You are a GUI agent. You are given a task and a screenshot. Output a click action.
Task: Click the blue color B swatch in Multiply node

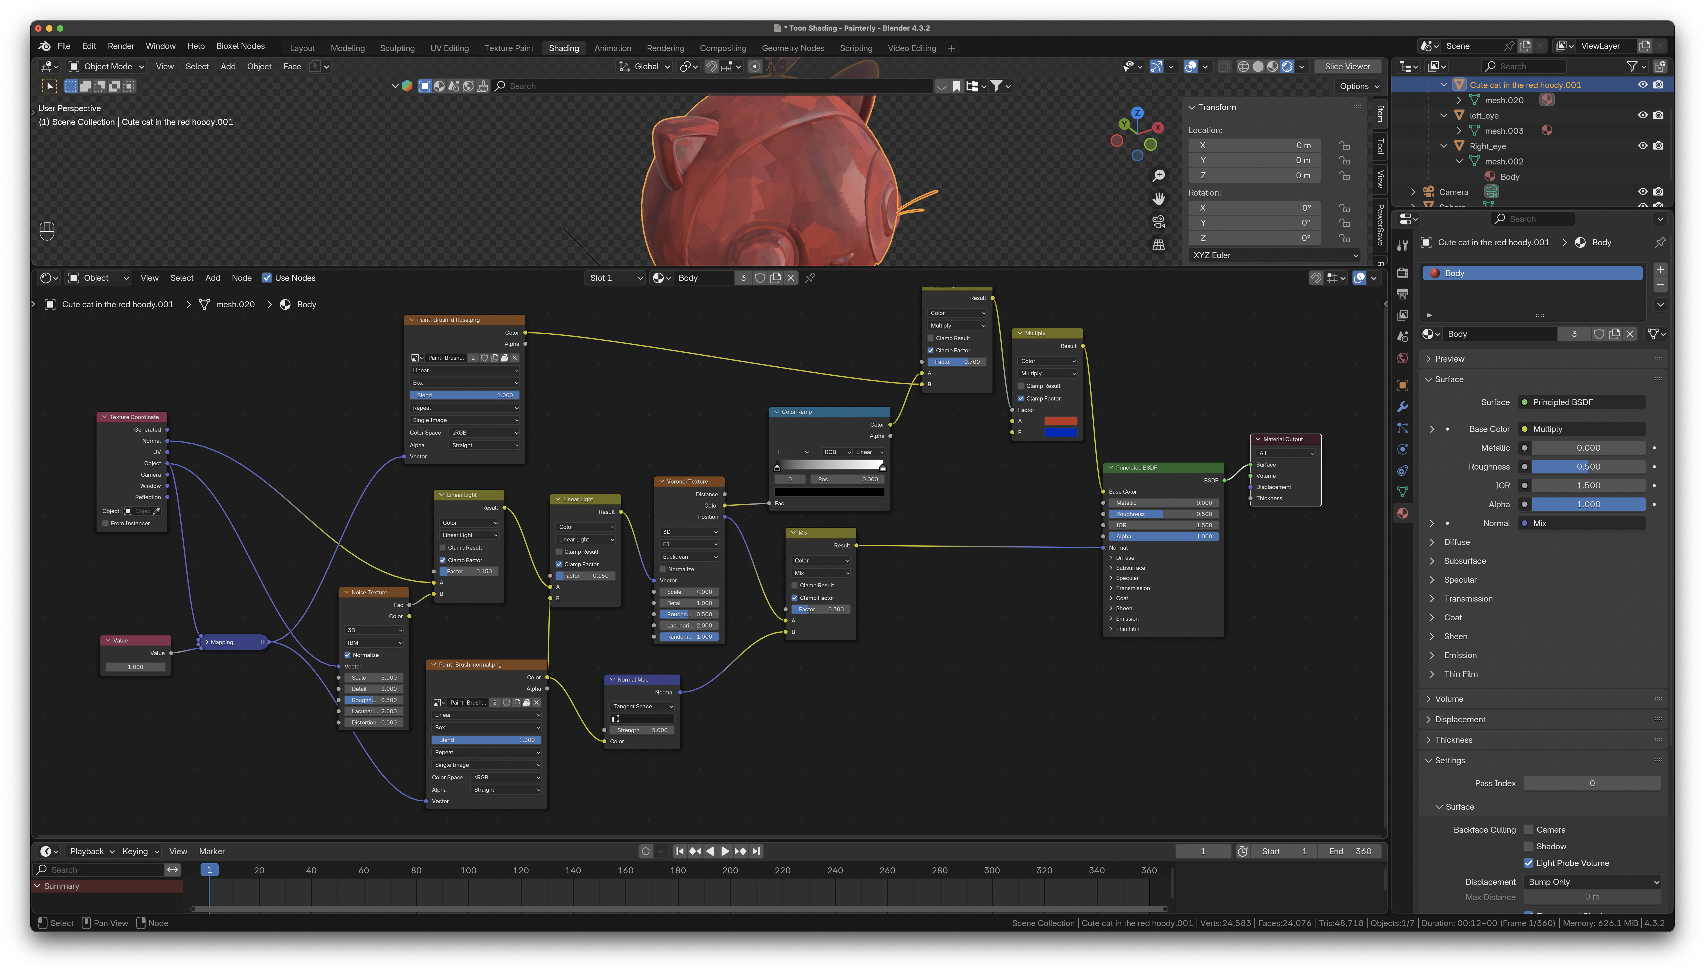(1060, 433)
